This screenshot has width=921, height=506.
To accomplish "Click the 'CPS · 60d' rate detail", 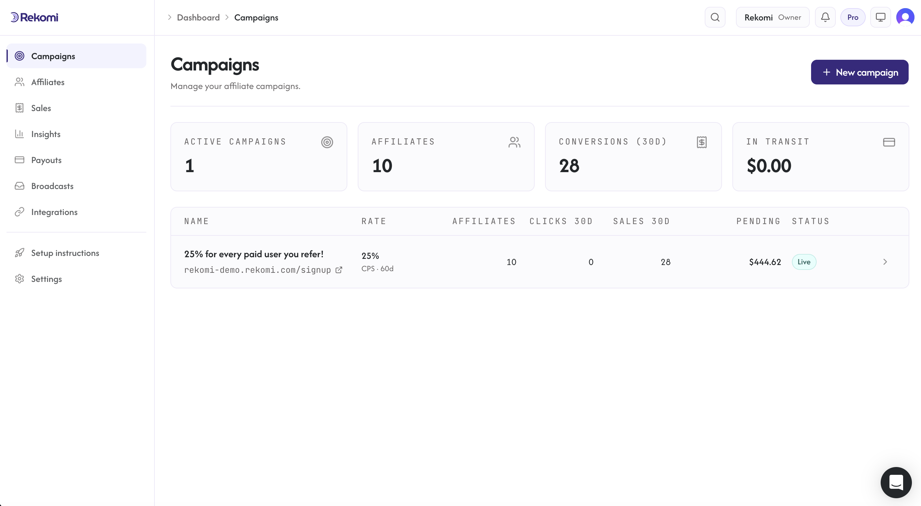I will (377, 269).
